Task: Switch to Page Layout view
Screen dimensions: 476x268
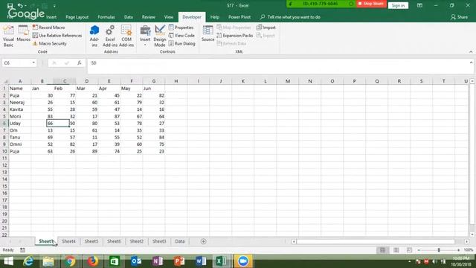Action: pyautogui.click(x=396, y=250)
